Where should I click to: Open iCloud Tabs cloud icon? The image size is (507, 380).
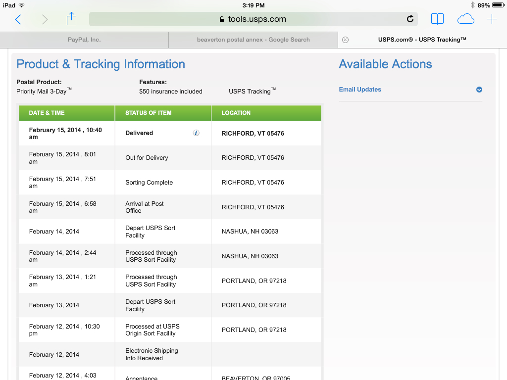[465, 19]
